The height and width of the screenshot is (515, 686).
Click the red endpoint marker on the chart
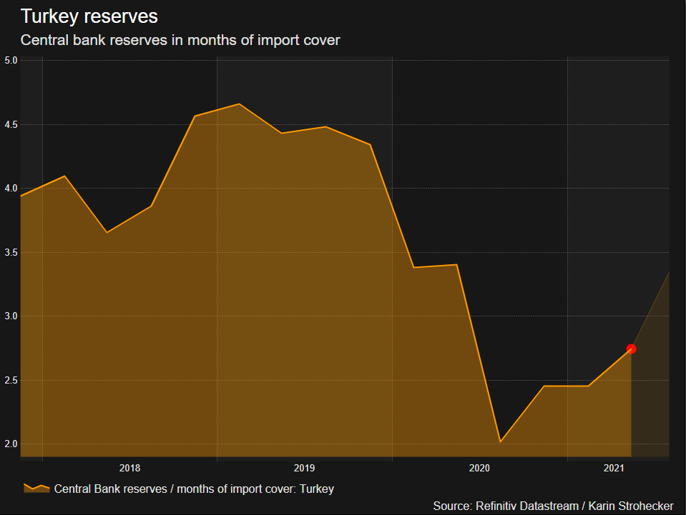632,349
